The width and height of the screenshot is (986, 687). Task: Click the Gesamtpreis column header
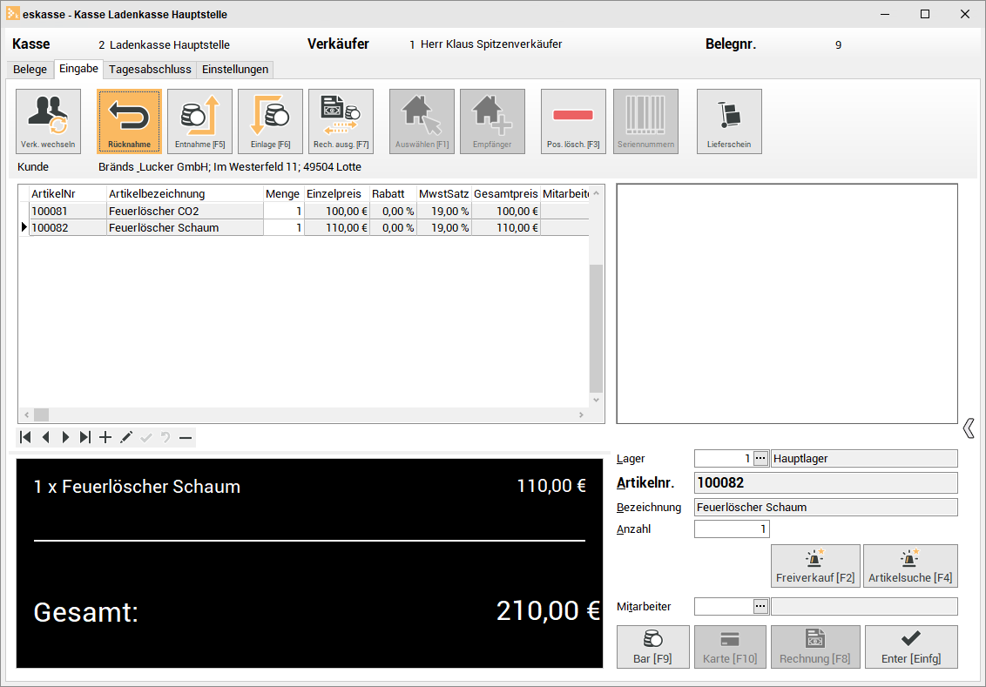(505, 193)
